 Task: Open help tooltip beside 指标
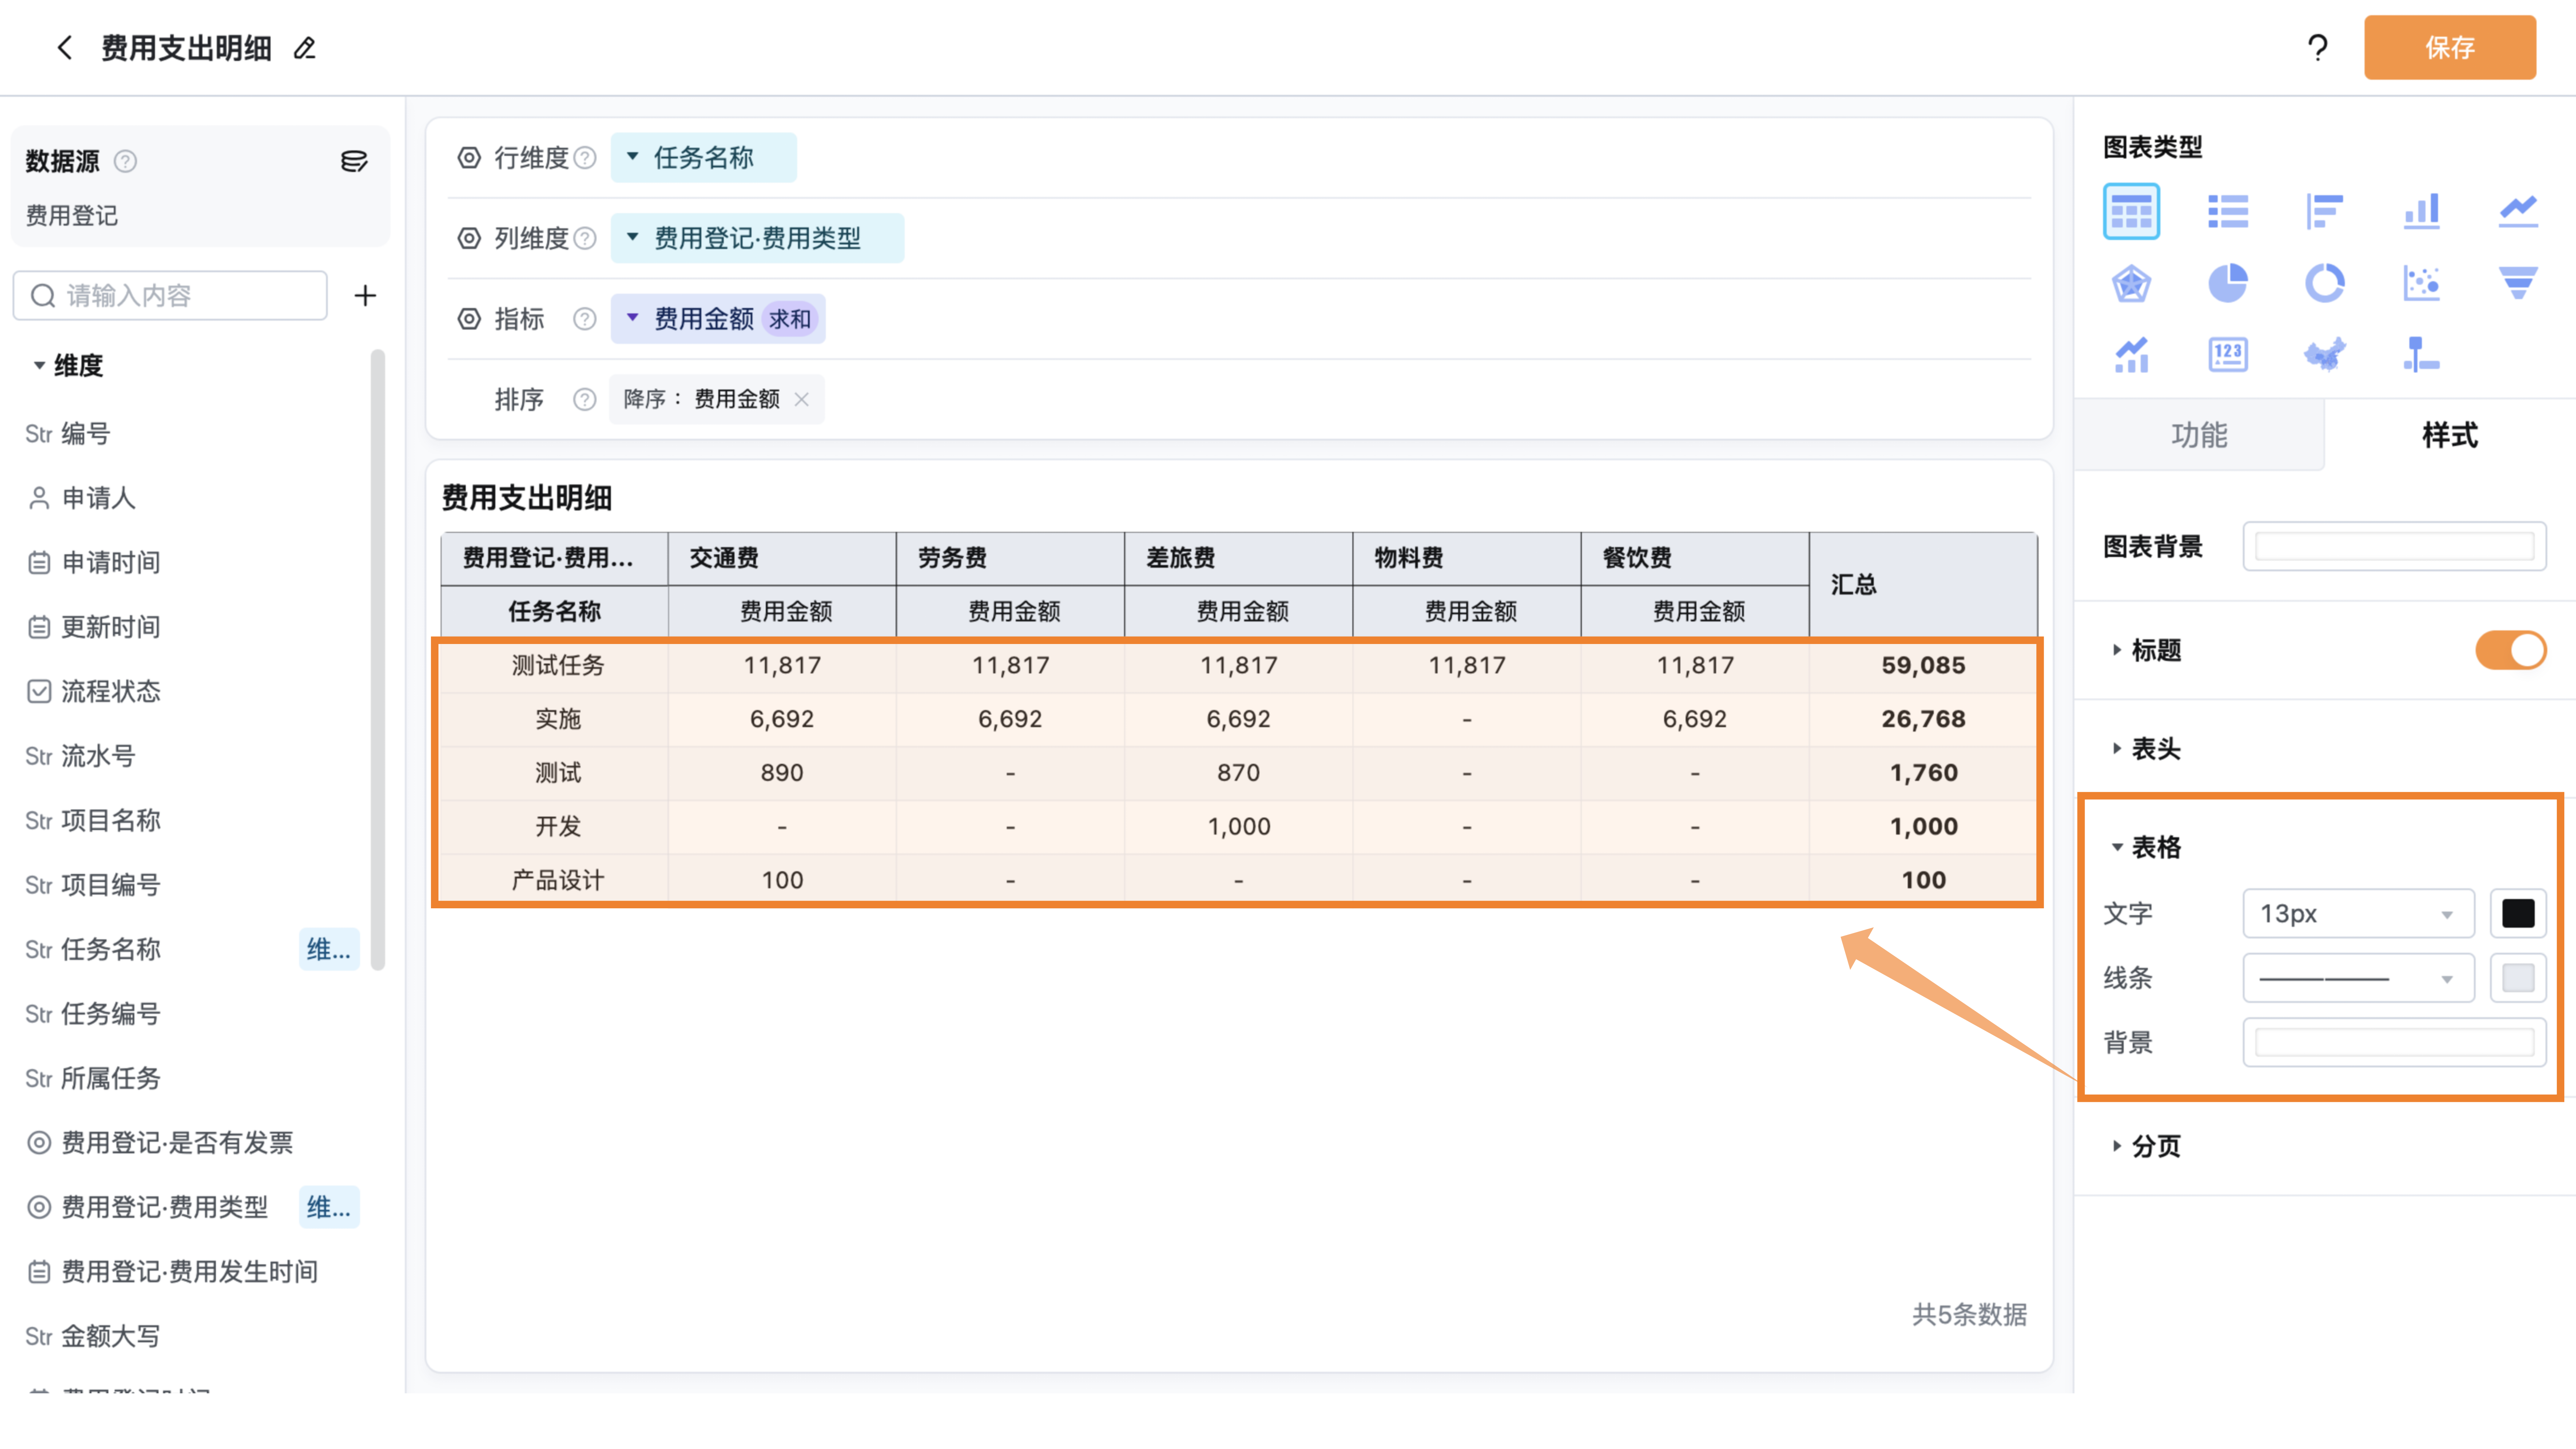585,319
